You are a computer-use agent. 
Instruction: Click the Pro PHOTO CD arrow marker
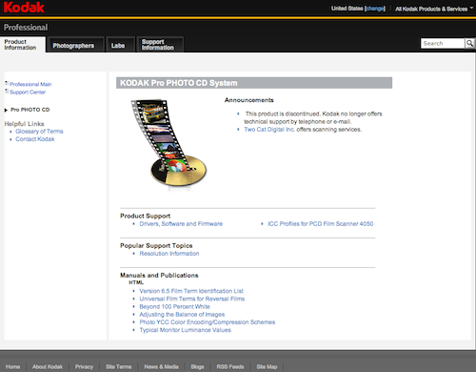click(x=6, y=110)
